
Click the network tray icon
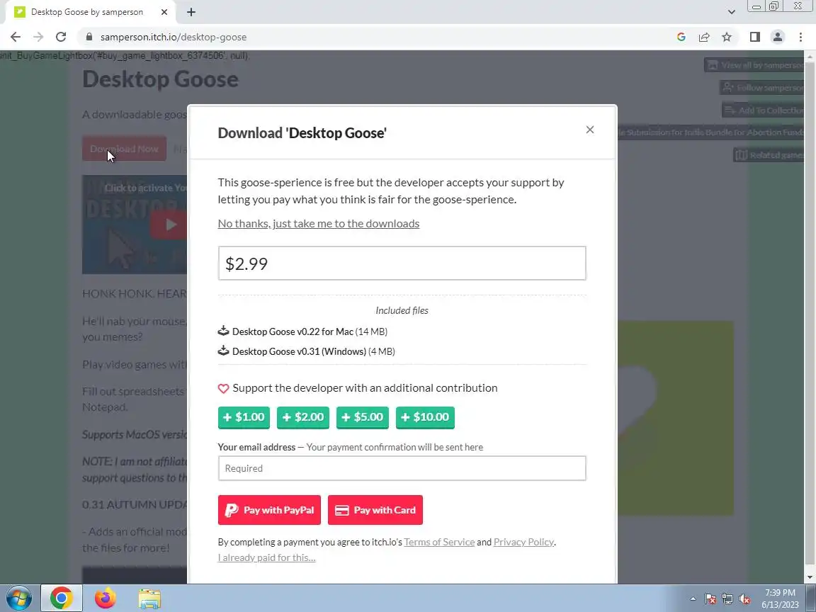727,599
